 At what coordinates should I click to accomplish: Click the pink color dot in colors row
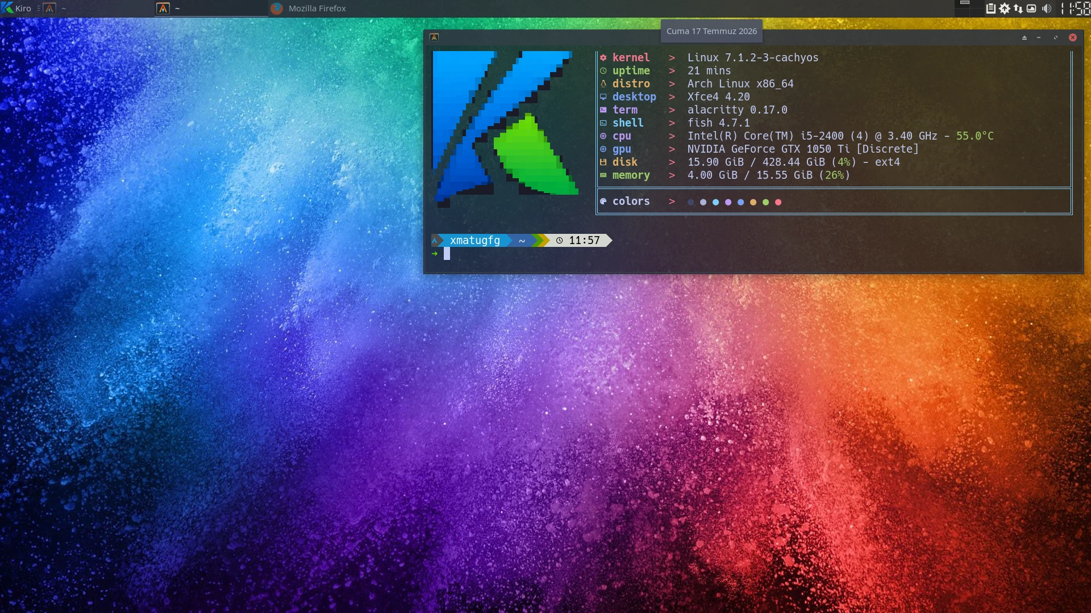pyautogui.click(x=778, y=202)
